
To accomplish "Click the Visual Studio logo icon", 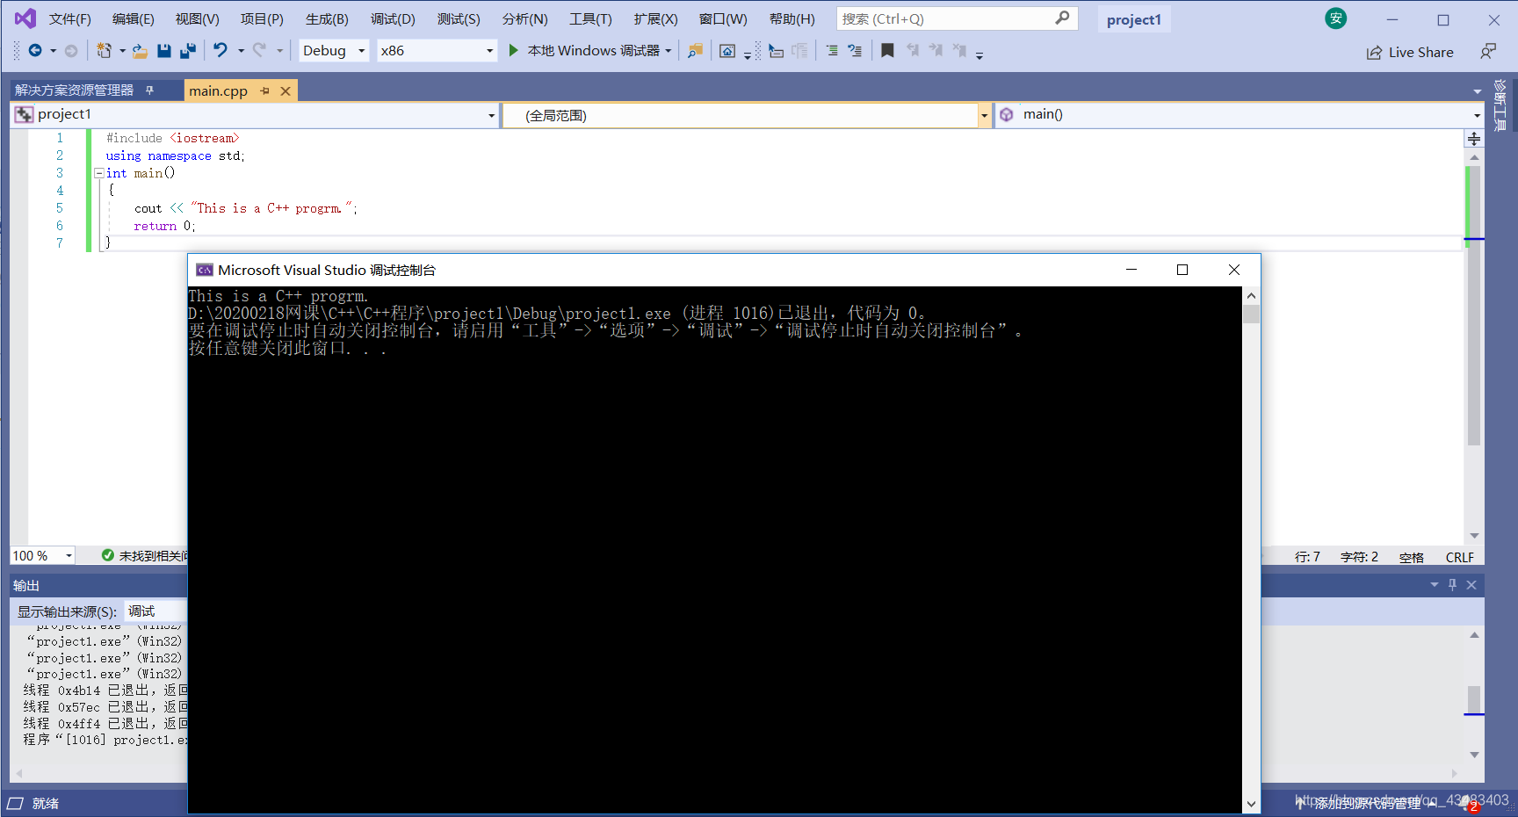I will pos(25,18).
